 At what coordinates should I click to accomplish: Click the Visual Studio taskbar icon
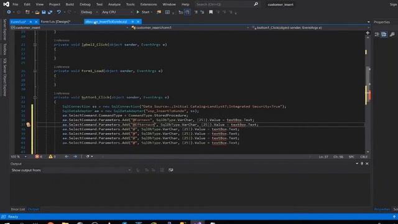tap(198, 223)
